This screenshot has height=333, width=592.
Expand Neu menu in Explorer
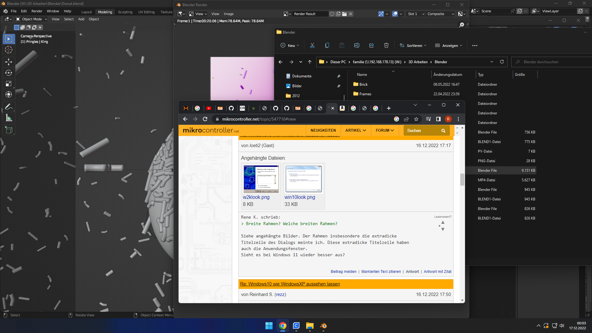tap(290, 45)
